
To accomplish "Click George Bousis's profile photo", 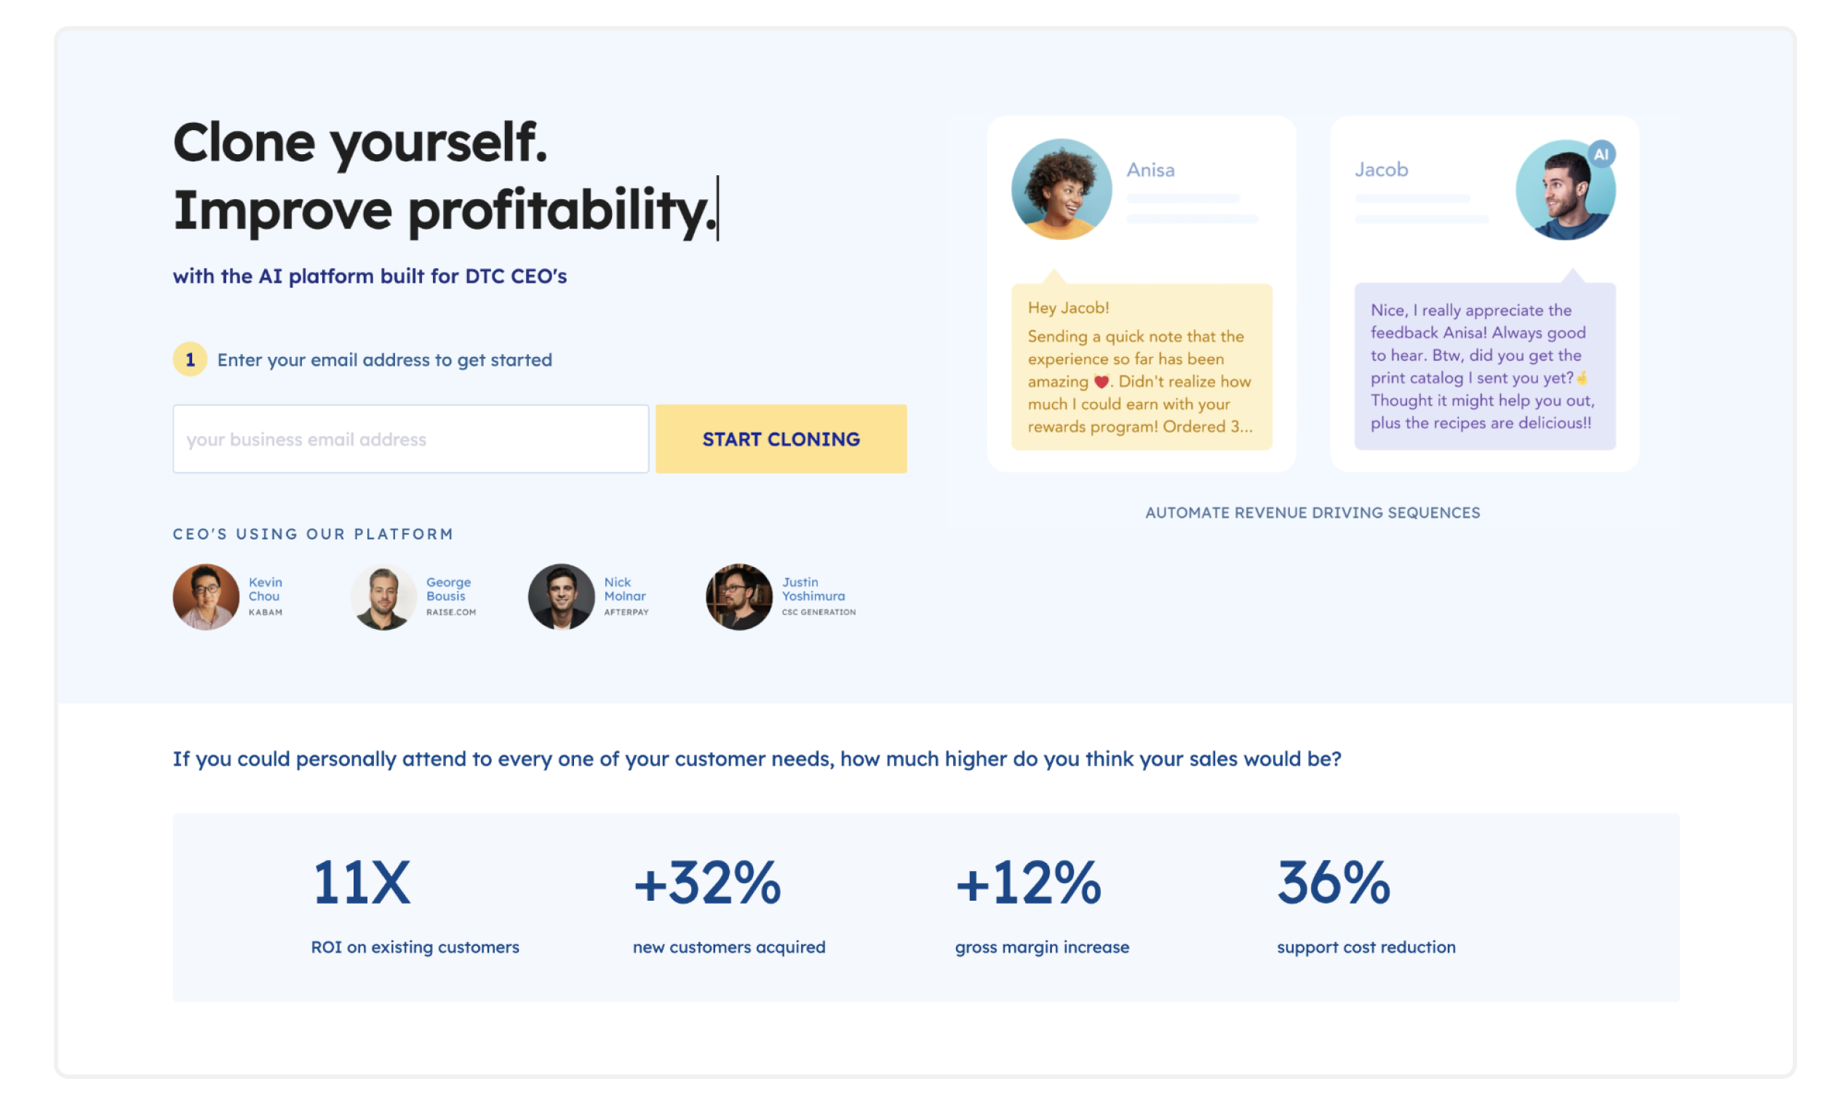I will 383,596.
